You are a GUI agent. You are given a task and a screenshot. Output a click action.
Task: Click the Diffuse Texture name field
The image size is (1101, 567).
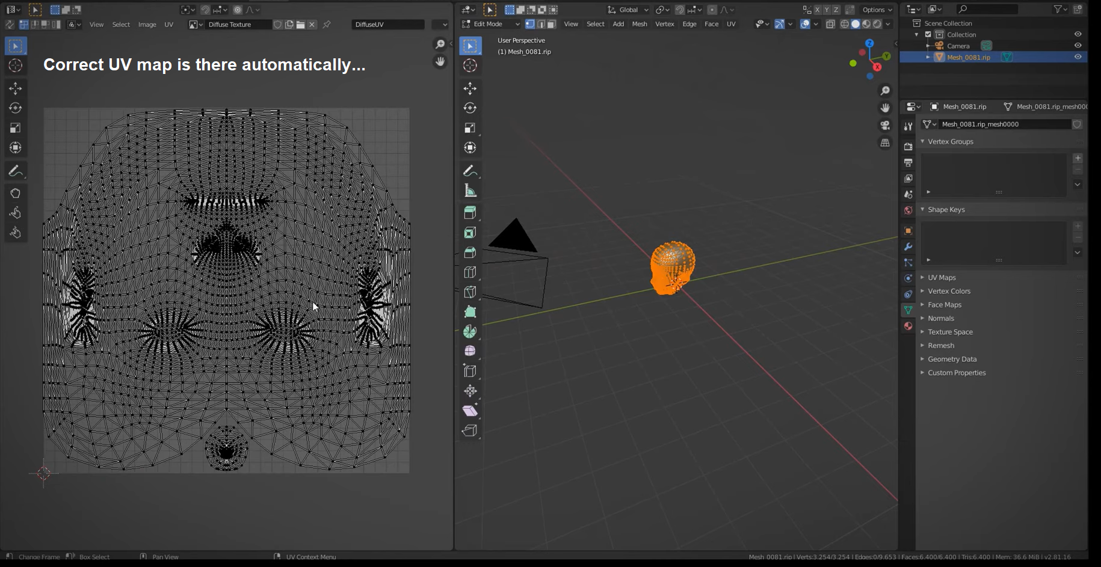pyautogui.click(x=238, y=25)
